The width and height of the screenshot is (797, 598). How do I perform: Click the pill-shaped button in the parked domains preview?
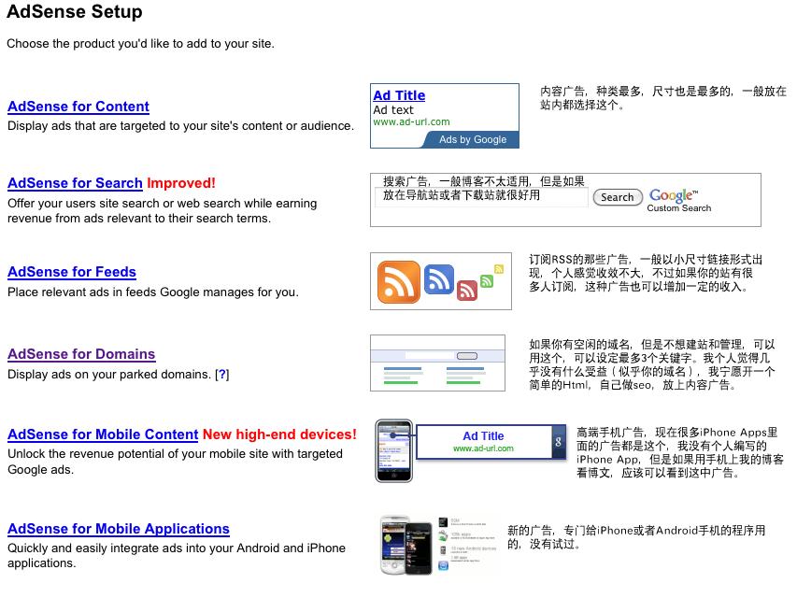pyautogui.click(x=467, y=356)
